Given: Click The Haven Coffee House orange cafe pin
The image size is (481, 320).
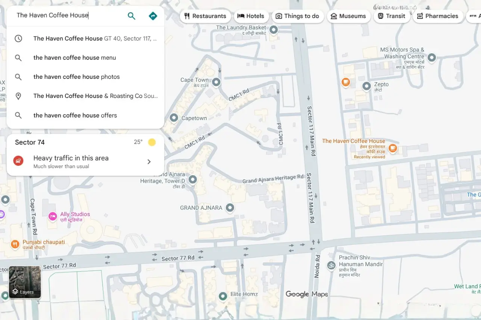Looking at the screenshot, I should pyautogui.click(x=393, y=148).
